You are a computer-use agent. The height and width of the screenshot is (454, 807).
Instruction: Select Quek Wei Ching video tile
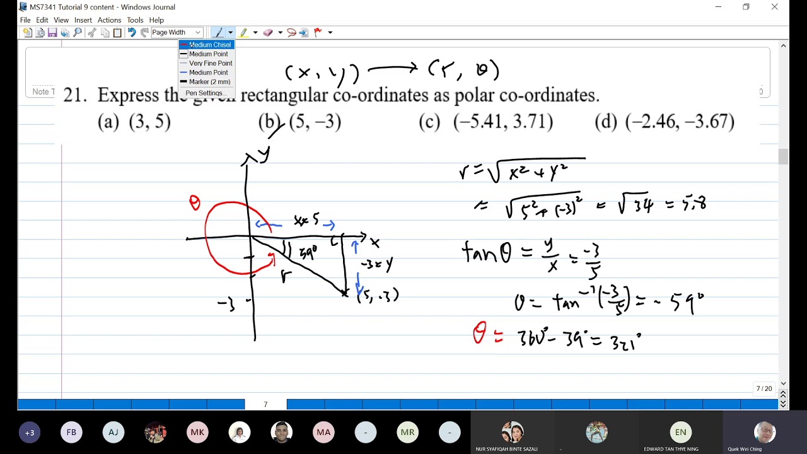[765, 433]
